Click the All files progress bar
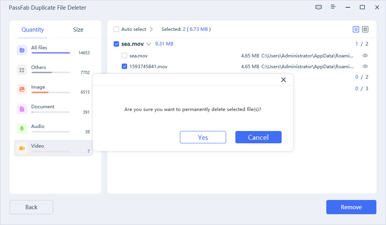Screen dimensions: 386x225 50,53
